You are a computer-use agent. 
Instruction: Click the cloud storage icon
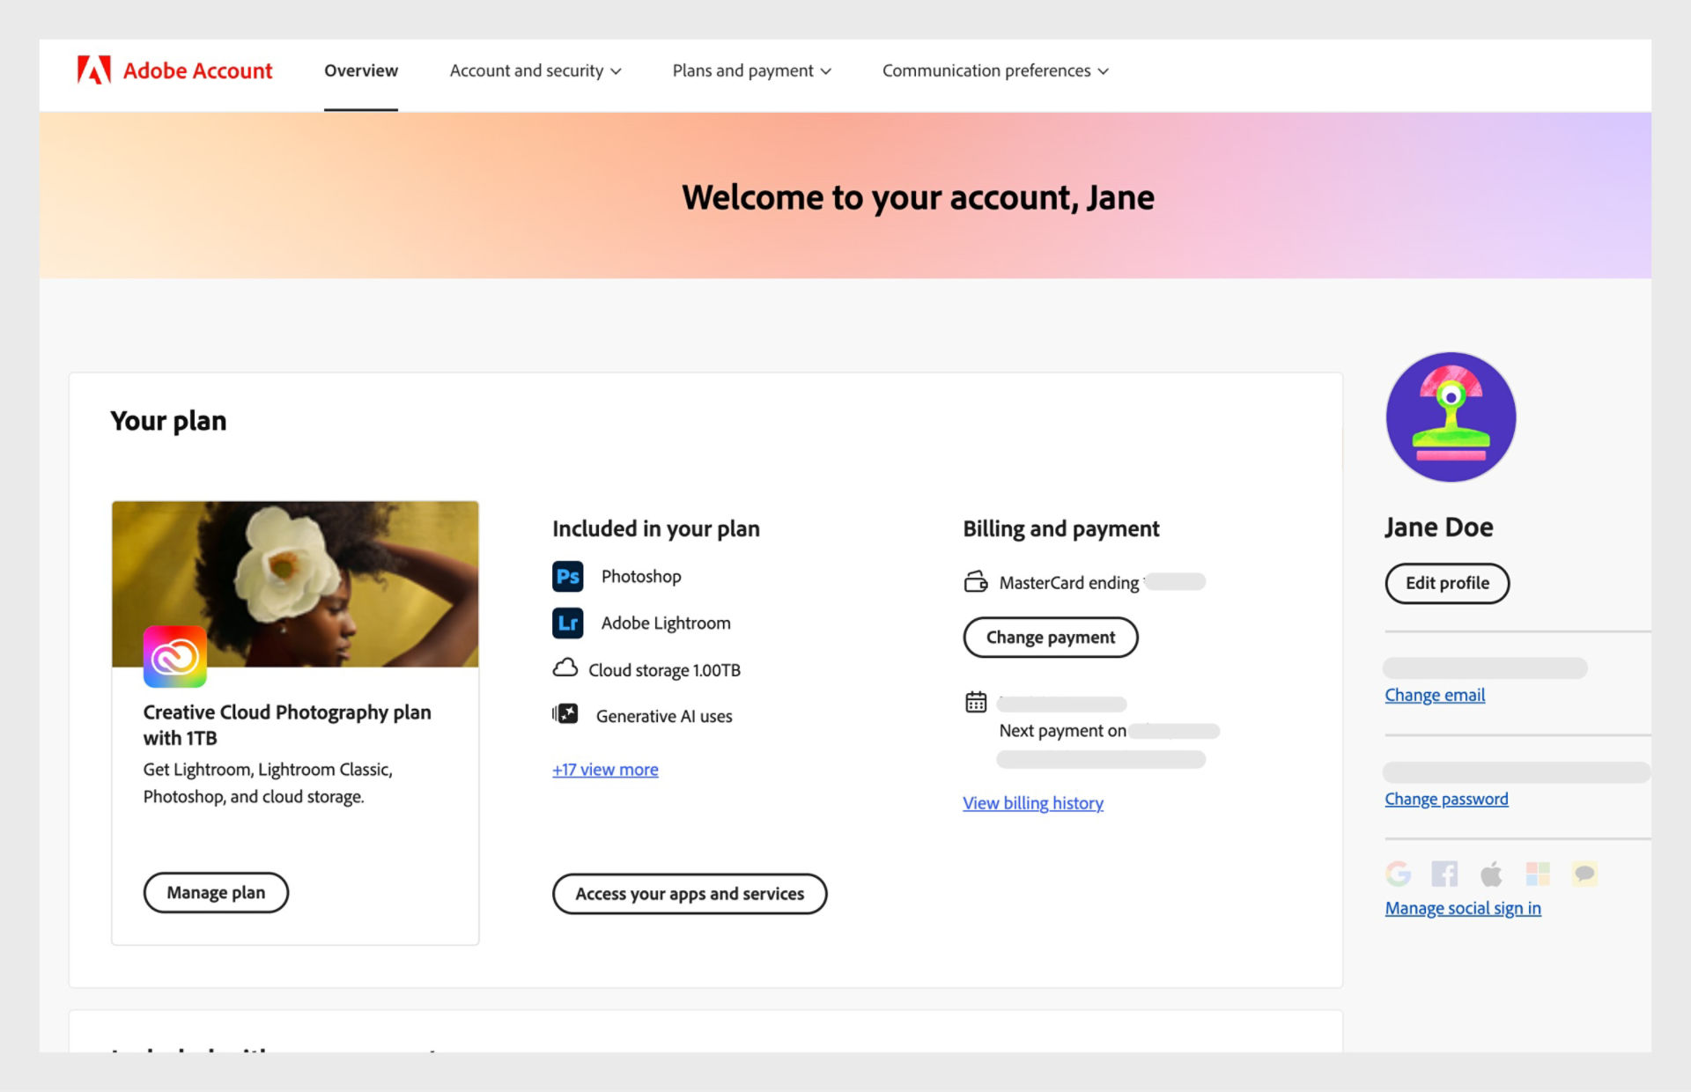pyautogui.click(x=565, y=668)
